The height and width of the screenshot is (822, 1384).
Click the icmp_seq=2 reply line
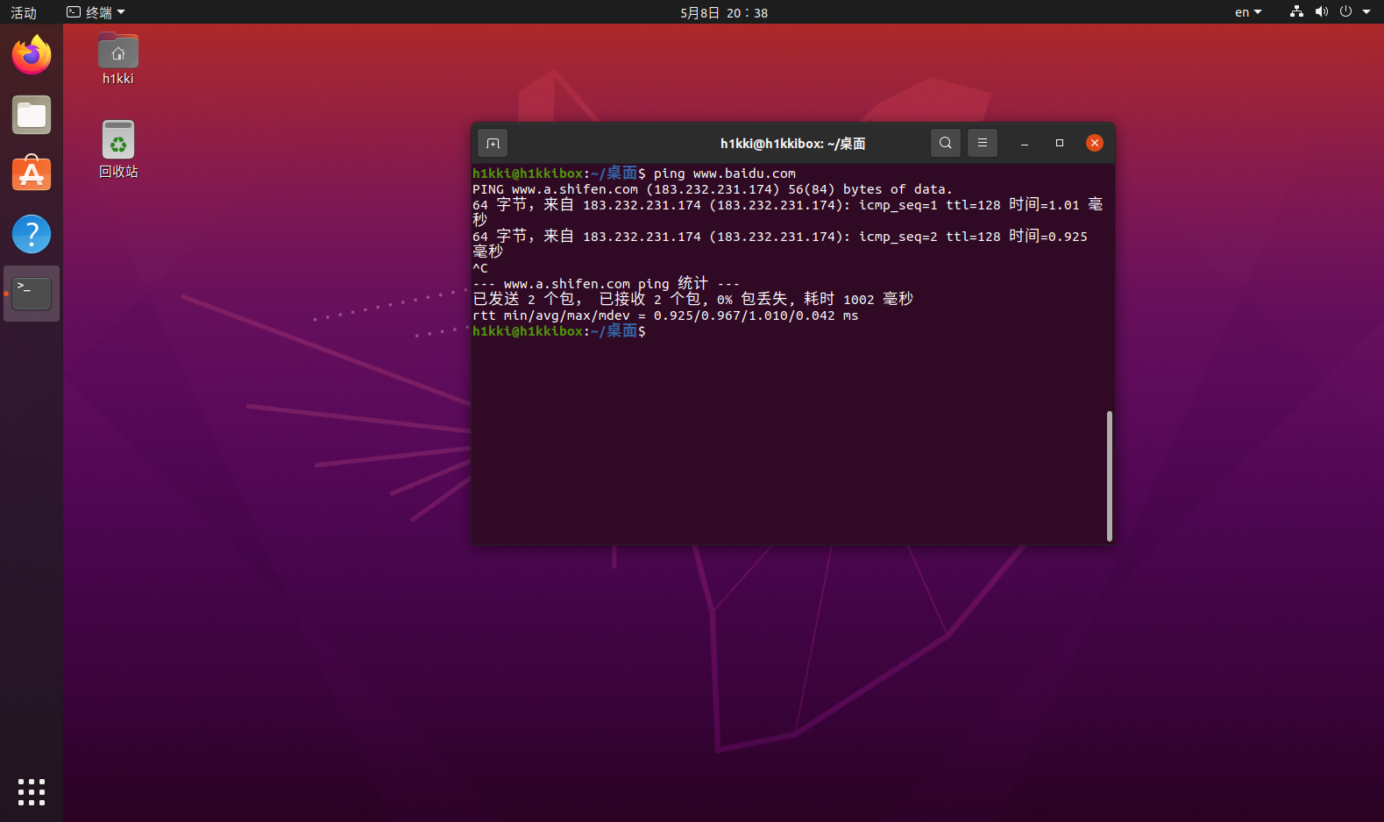[x=780, y=244]
